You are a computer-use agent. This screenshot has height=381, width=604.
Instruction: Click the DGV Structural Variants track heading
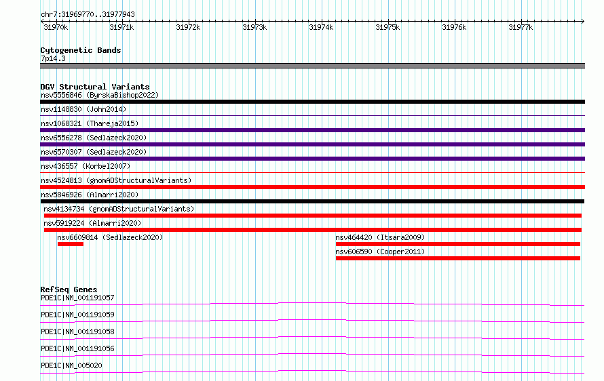tap(95, 87)
